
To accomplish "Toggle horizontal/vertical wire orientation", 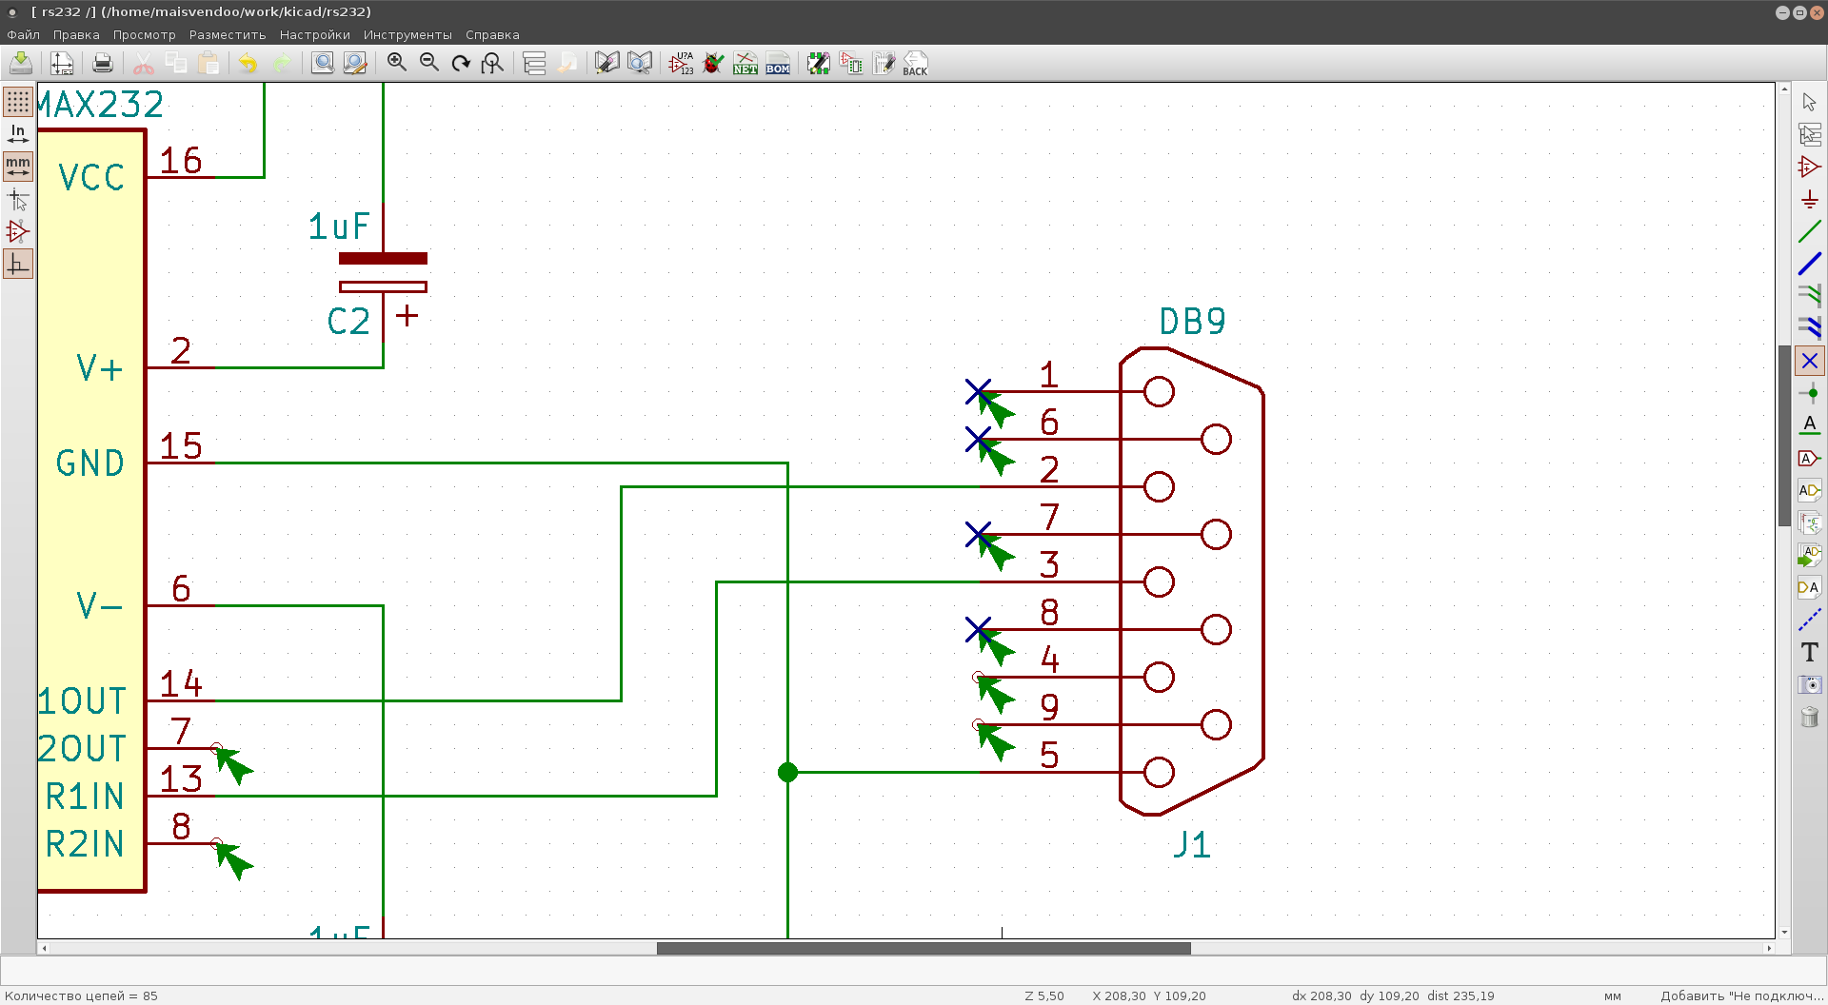I will coord(18,264).
